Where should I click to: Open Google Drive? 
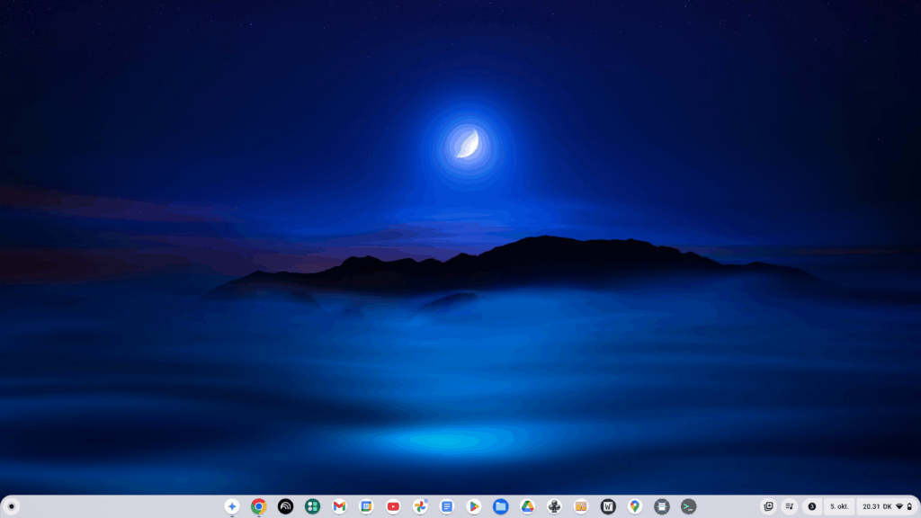point(526,505)
